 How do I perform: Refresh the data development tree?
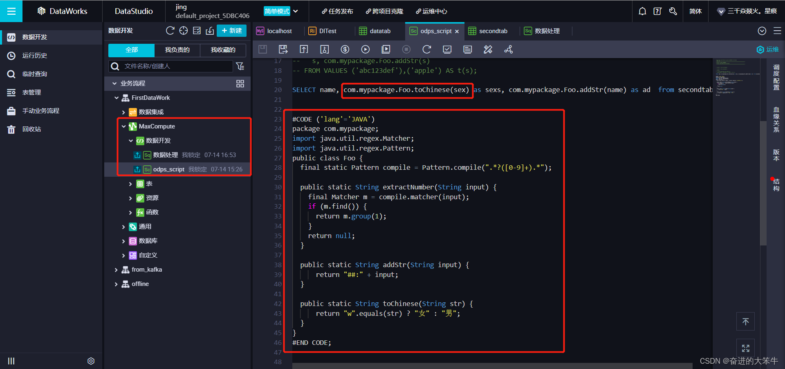(x=170, y=31)
